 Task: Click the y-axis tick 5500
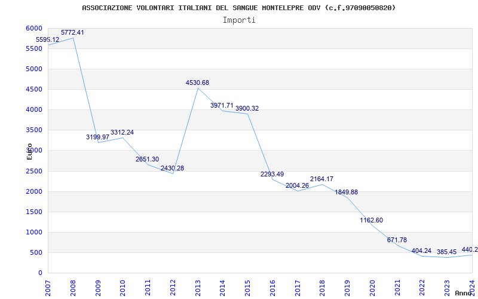pyautogui.click(x=35, y=49)
